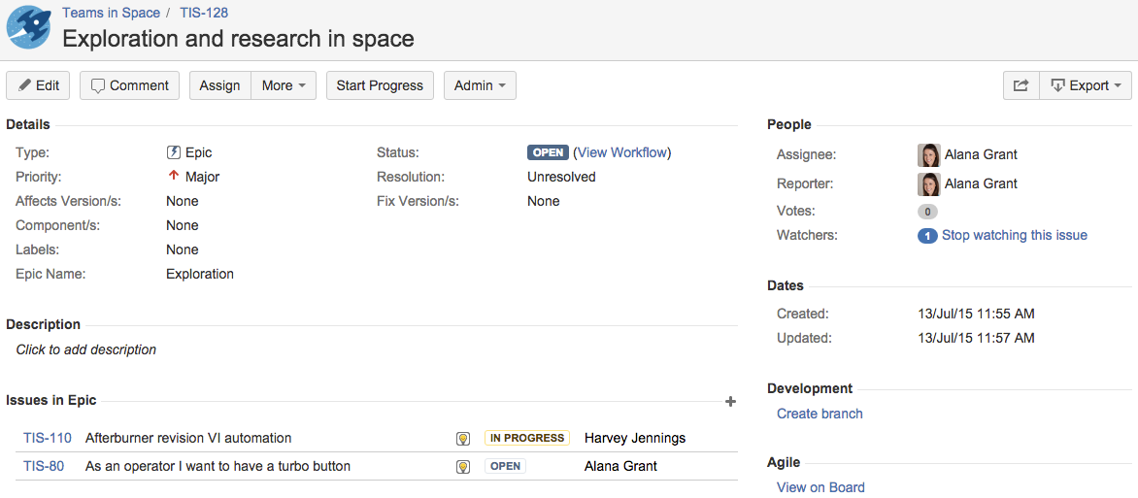Click reporter Alana Grant's avatar
Viewport: 1138px width, 498px height.
coord(929,183)
